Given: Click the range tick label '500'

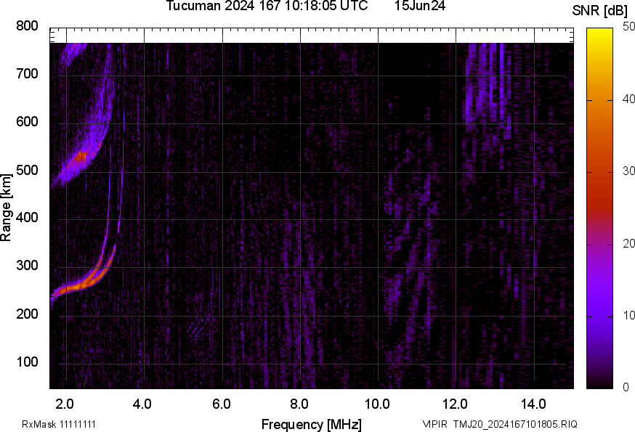Looking at the screenshot, I should (x=27, y=170).
